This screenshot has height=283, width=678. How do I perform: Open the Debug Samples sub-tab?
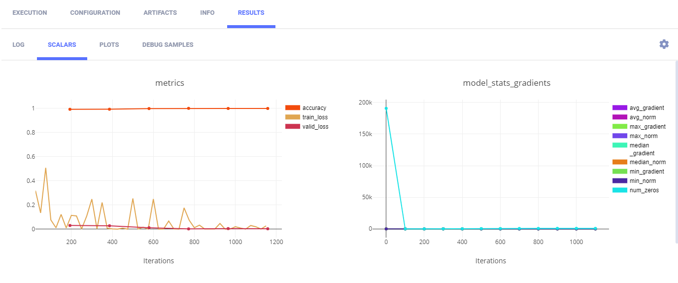click(168, 45)
